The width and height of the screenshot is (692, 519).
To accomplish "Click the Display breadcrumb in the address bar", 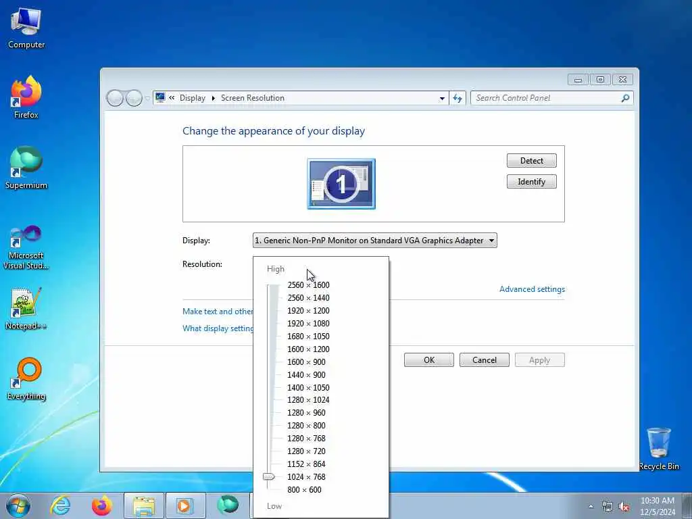I will [193, 98].
